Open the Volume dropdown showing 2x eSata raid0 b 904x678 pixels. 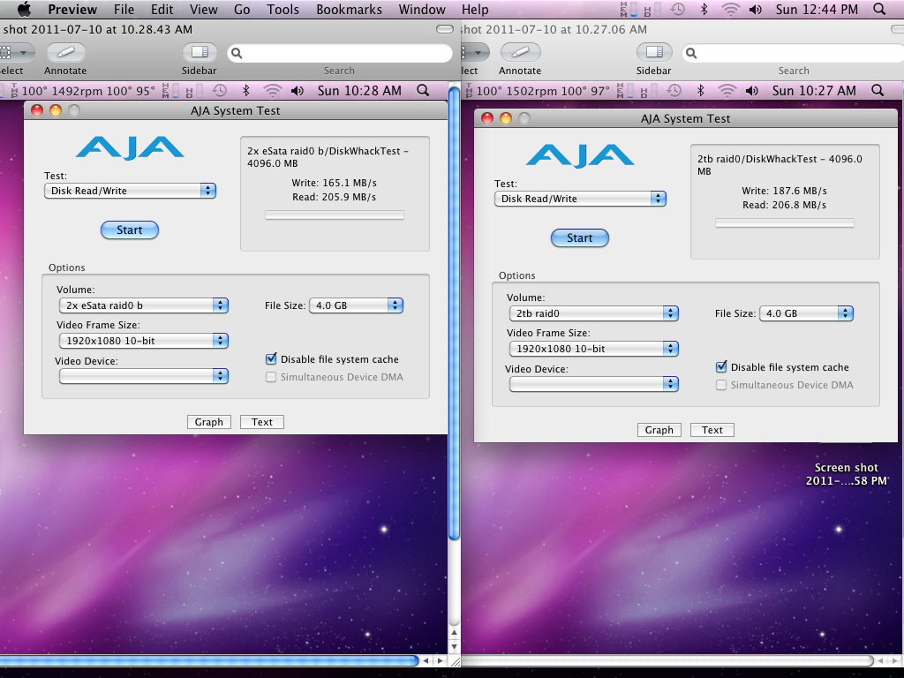tap(144, 305)
